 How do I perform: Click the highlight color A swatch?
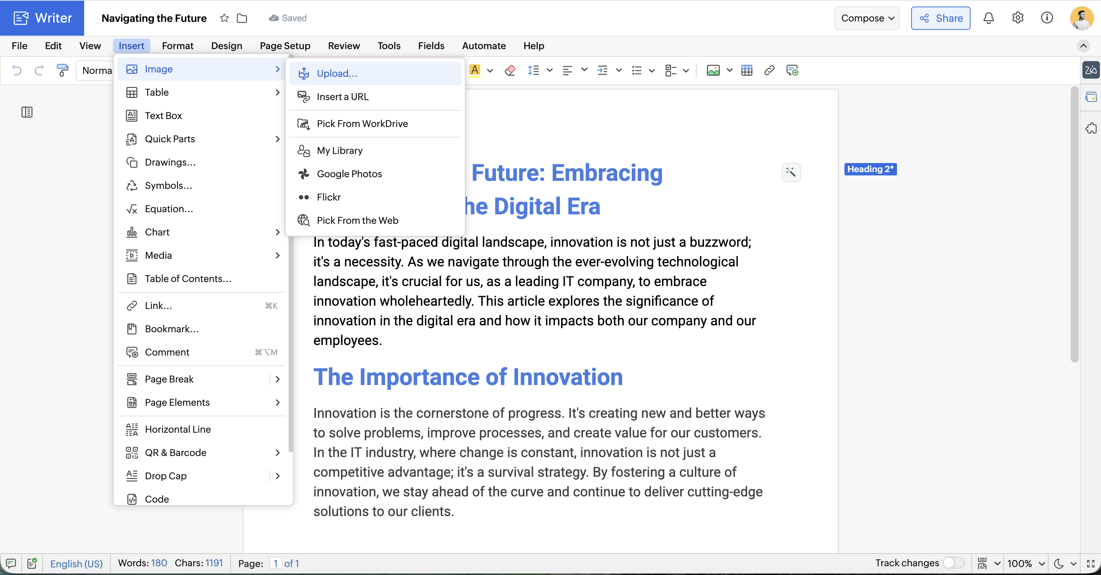point(475,70)
